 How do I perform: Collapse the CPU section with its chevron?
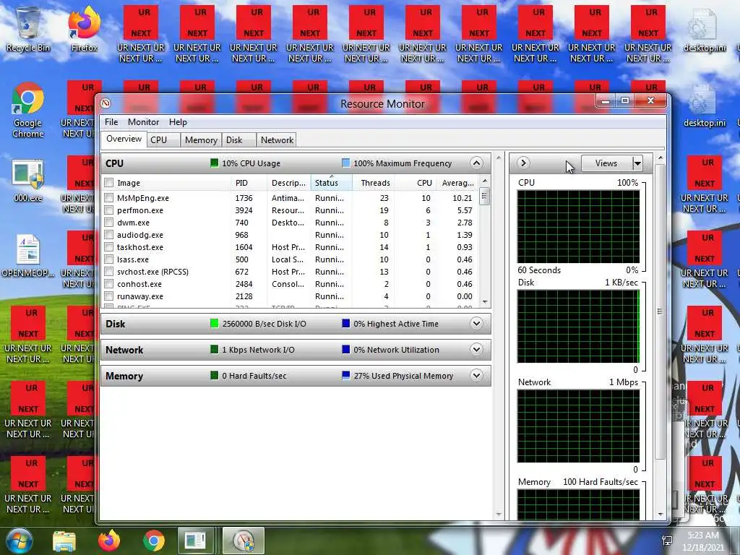coord(477,163)
